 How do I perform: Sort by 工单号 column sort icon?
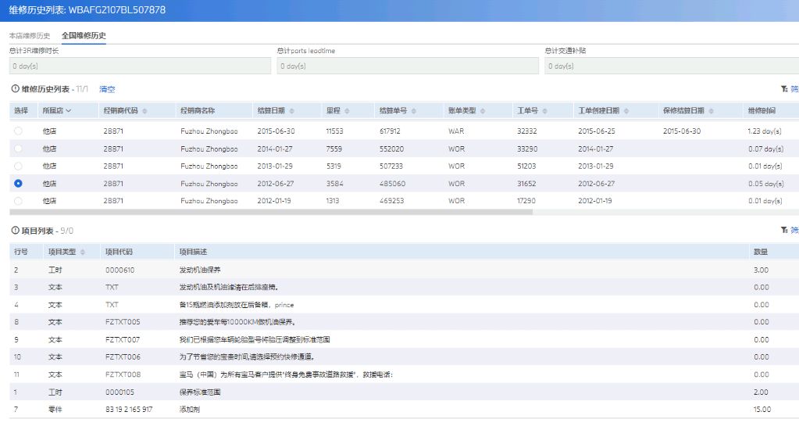click(544, 111)
